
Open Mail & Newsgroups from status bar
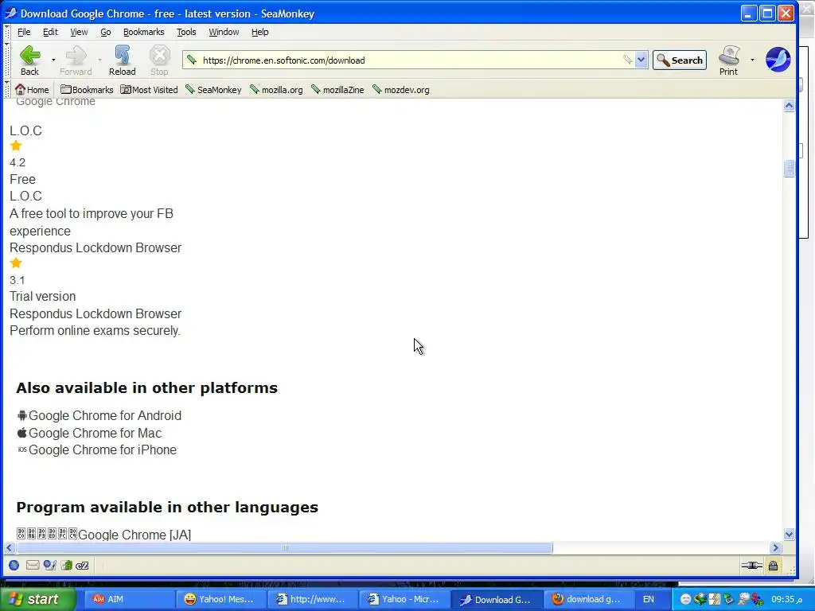(x=32, y=566)
